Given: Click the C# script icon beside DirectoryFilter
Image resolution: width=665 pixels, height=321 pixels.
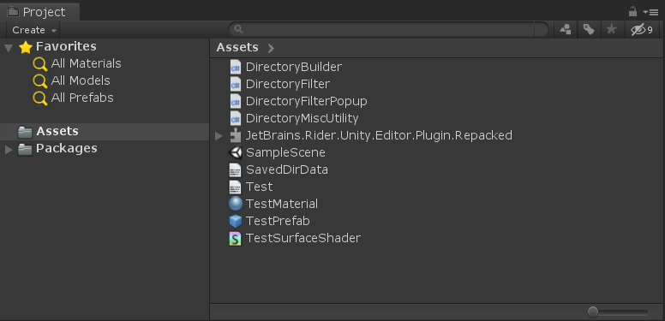Looking at the screenshot, I should [236, 84].
